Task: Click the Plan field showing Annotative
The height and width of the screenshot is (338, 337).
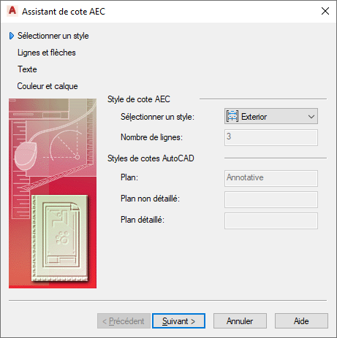Action: 271,178
